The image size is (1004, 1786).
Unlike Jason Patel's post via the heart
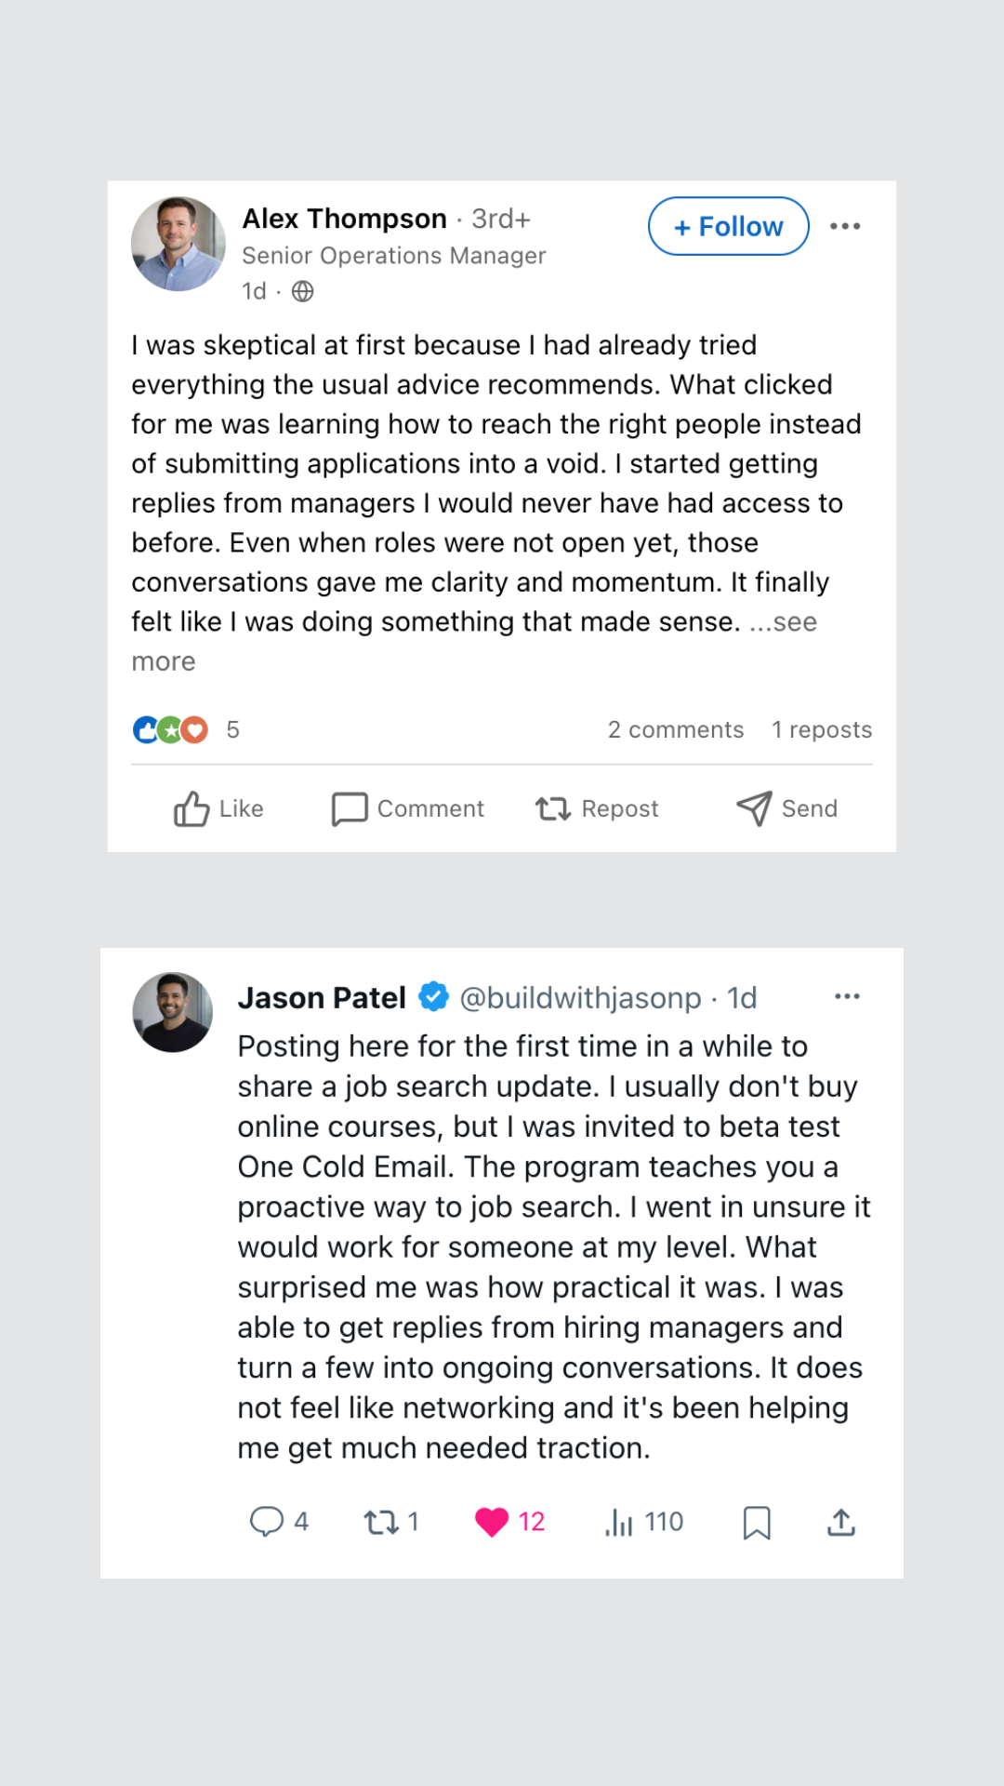tap(493, 1522)
